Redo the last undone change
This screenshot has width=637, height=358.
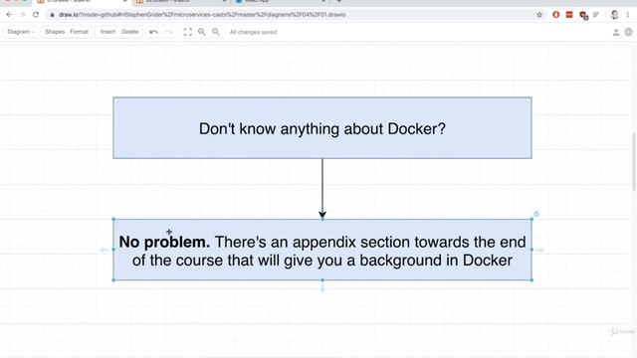pos(168,32)
